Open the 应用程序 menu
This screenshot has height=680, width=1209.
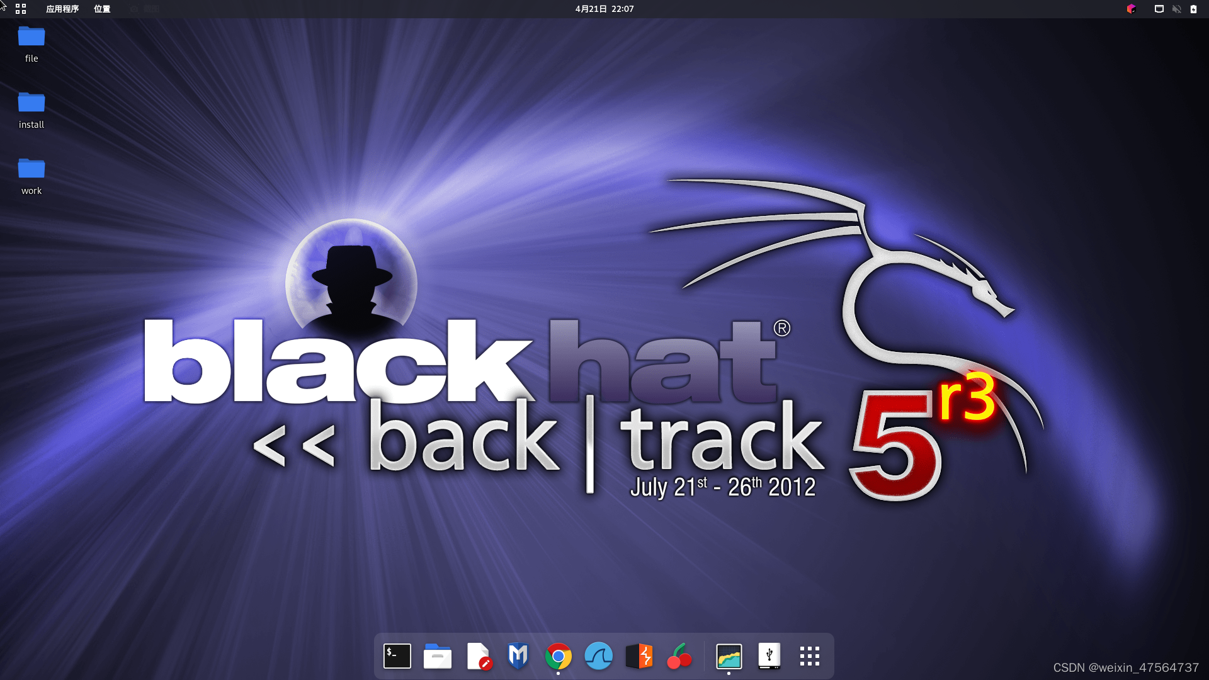(x=62, y=9)
